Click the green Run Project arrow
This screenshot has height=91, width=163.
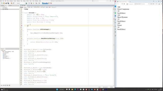point(34,3)
